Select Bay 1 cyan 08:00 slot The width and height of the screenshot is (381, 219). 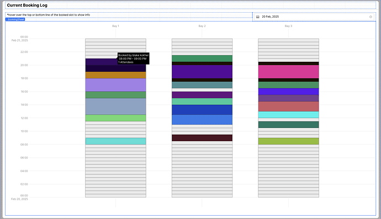(115, 141)
